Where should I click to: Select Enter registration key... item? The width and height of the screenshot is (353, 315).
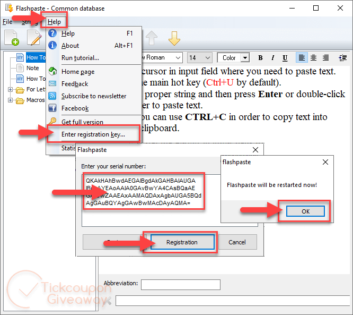tap(94, 134)
